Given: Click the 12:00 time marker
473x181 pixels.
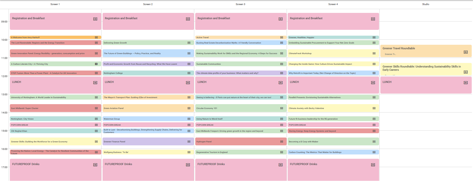Looking at the screenshot, I should 4,76.
